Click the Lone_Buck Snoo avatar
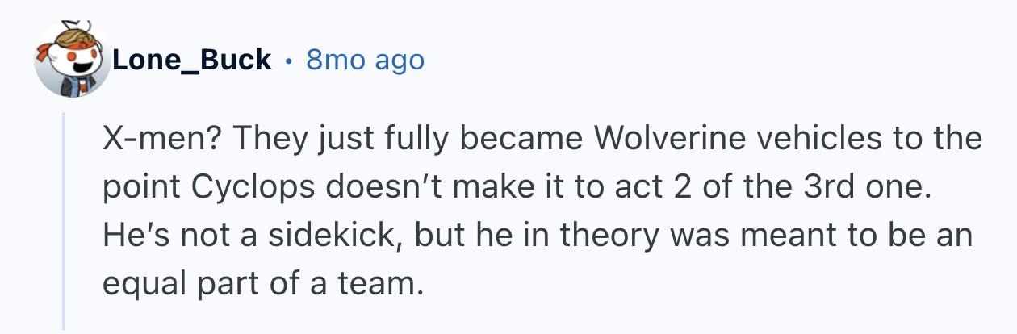The width and height of the screenshot is (1017, 334). click(x=72, y=61)
